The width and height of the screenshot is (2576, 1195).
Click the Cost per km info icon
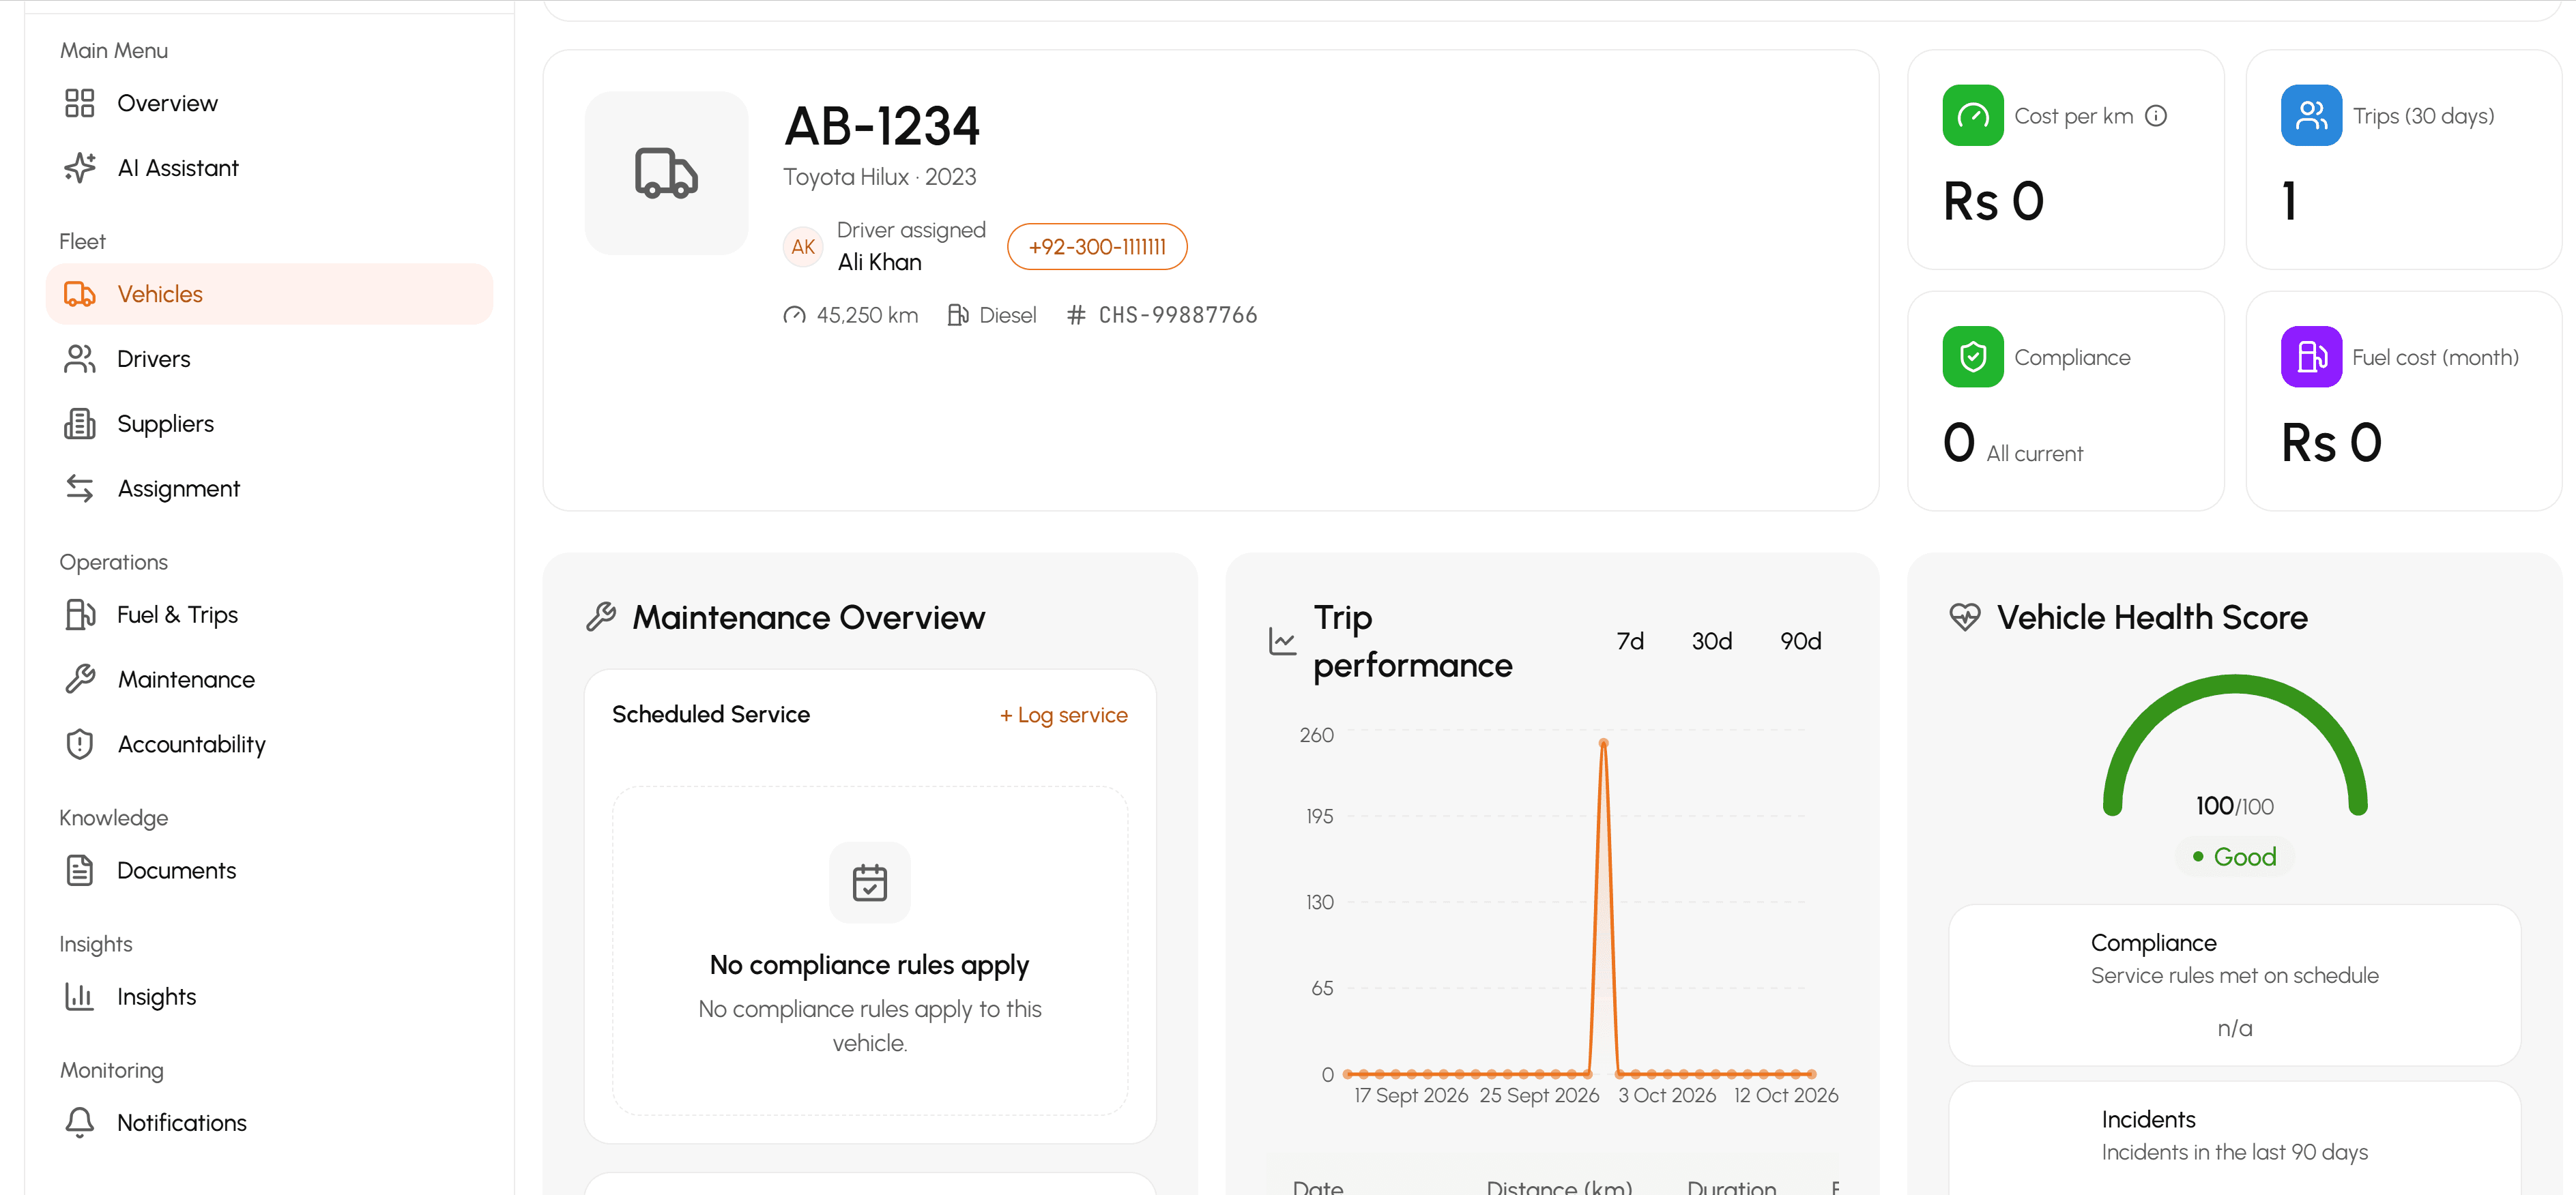click(2156, 116)
